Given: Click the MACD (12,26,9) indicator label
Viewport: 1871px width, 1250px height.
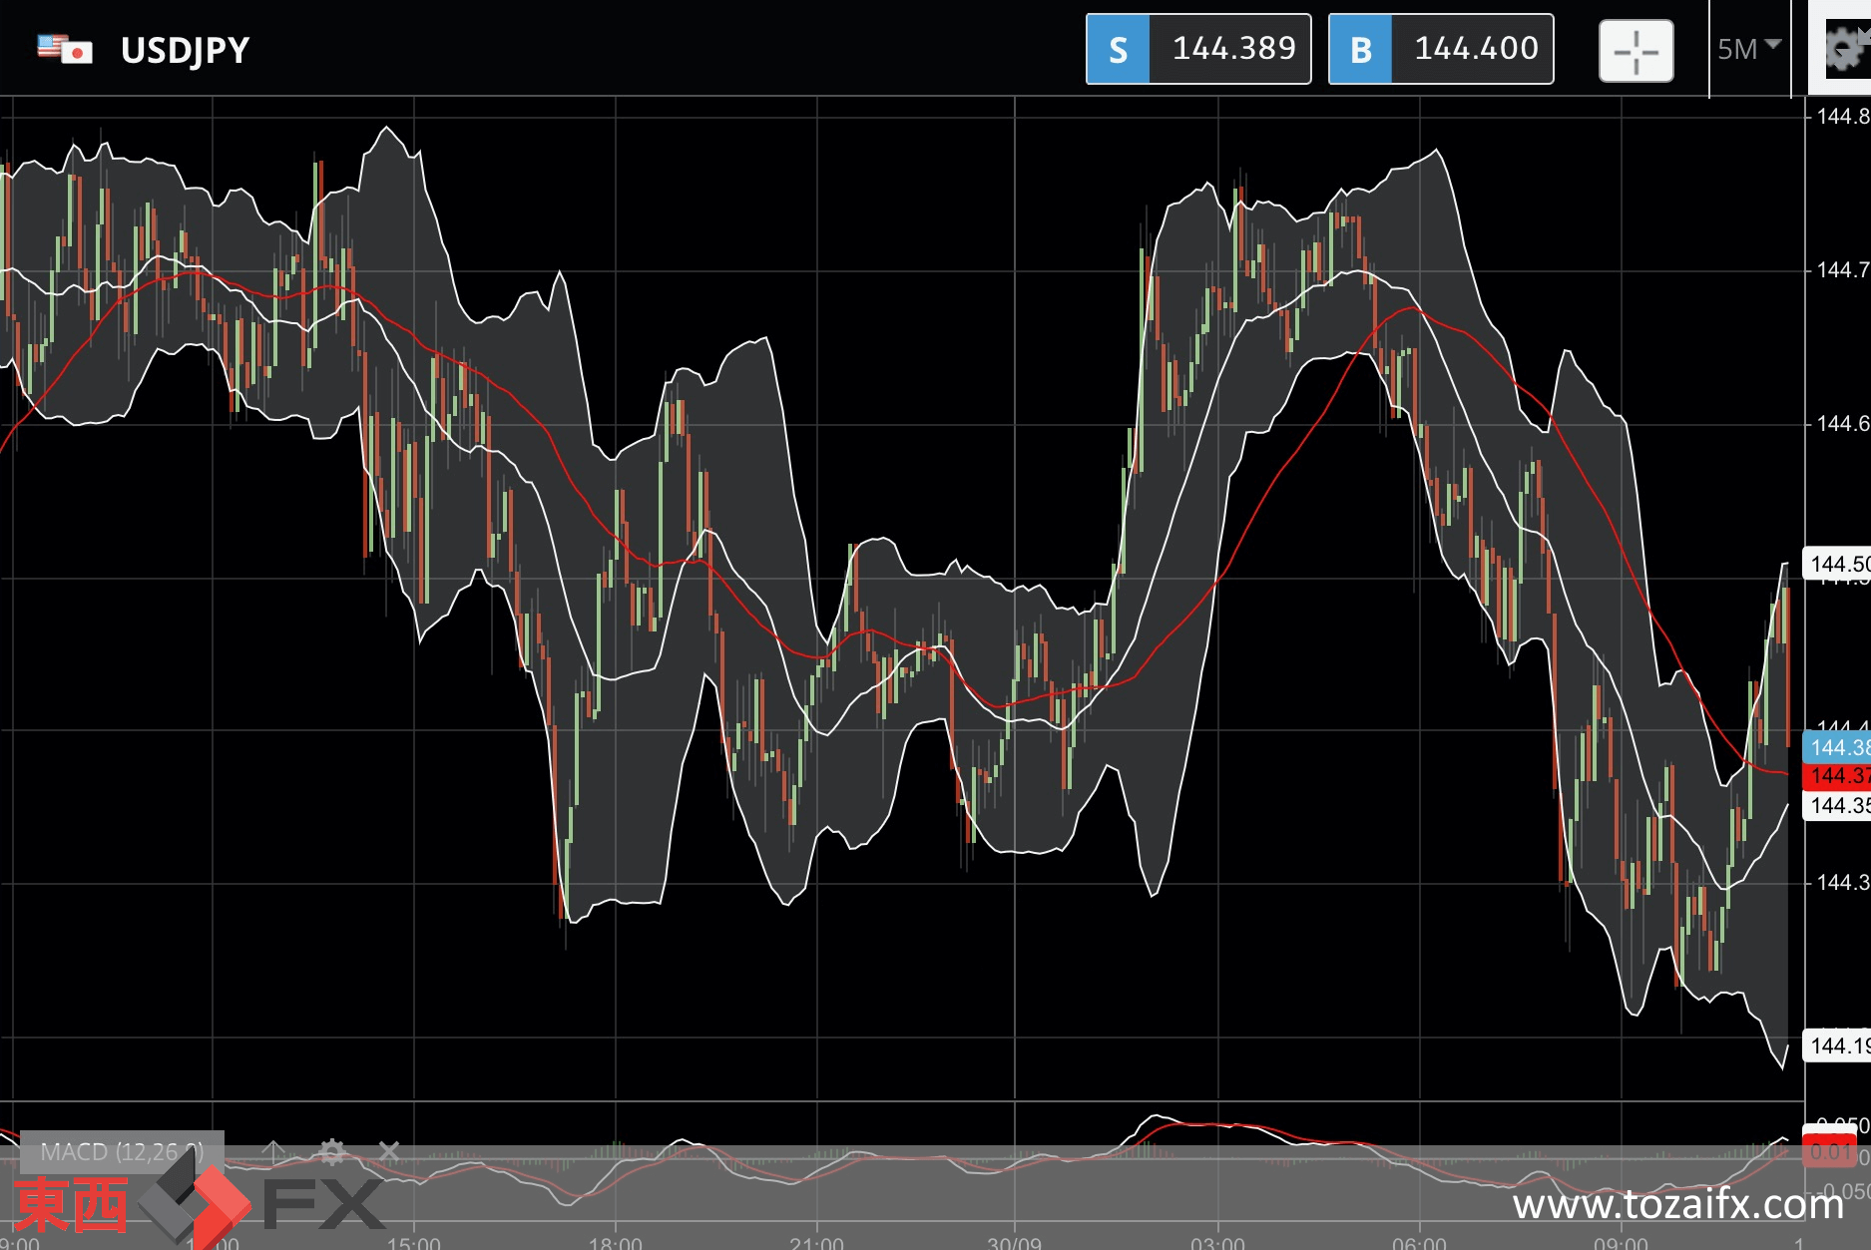Looking at the screenshot, I should coord(122,1152).
